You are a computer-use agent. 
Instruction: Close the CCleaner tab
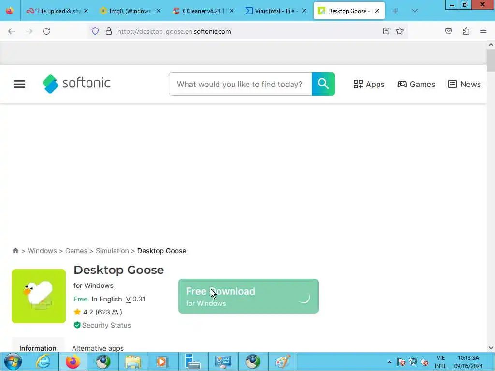[232, 11]
